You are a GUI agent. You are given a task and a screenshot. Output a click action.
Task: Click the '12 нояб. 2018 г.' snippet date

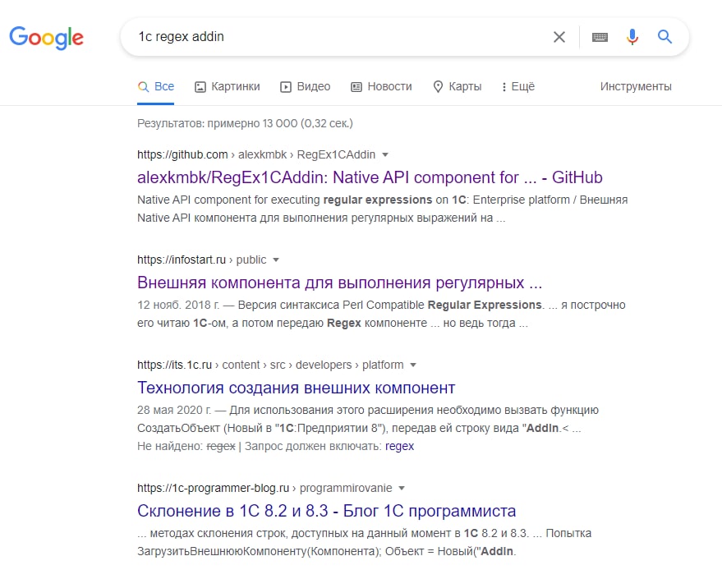pyautogui.click(x=178, y=305)
